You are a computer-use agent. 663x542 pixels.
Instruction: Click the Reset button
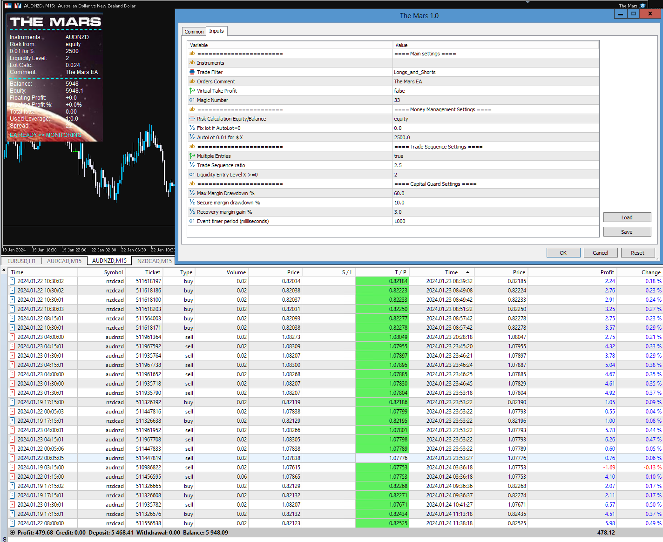point(637,253)
